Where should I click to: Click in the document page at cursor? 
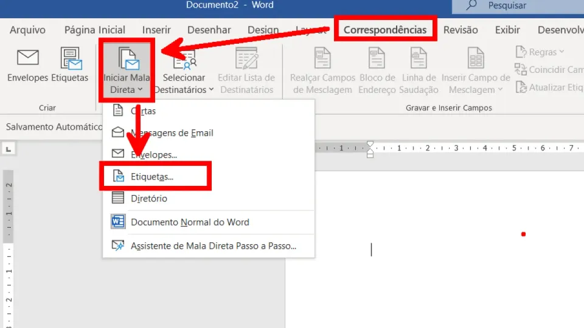(371, 249)
